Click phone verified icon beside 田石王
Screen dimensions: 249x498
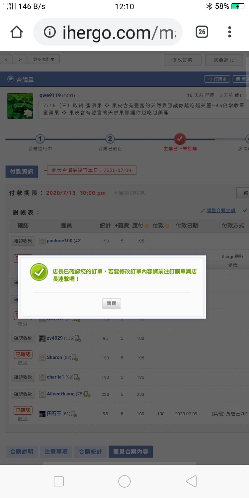tap(74, 414)
